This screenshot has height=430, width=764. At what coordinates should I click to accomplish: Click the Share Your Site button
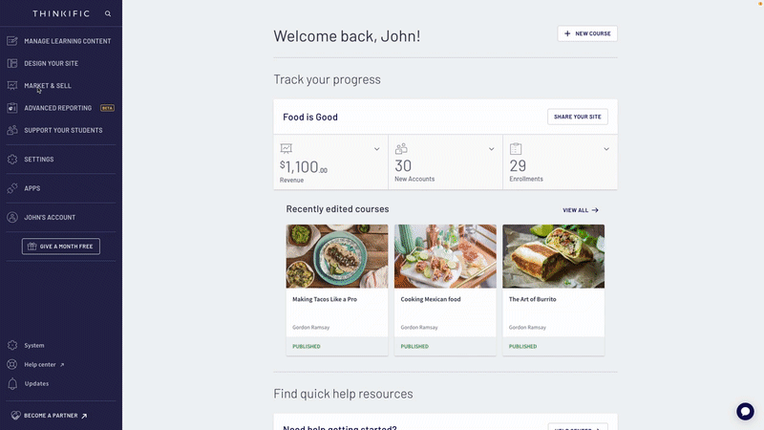tap(578, 117)
